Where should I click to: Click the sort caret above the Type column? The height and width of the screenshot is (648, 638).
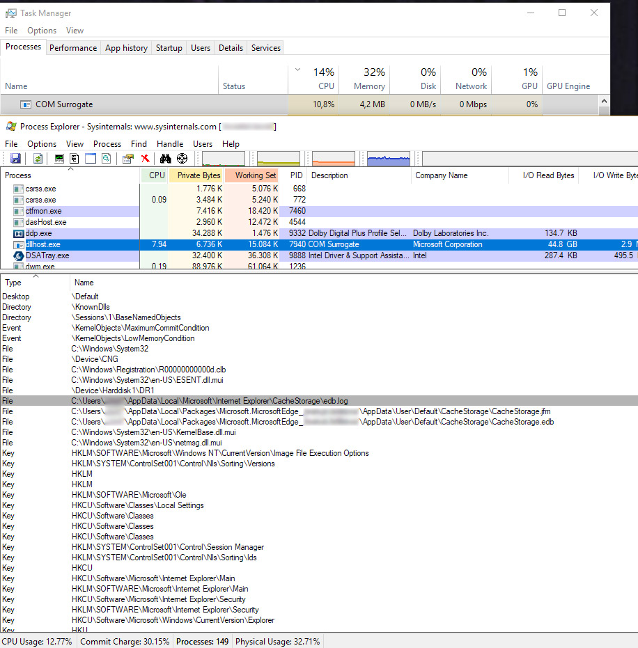pos(36,276)
